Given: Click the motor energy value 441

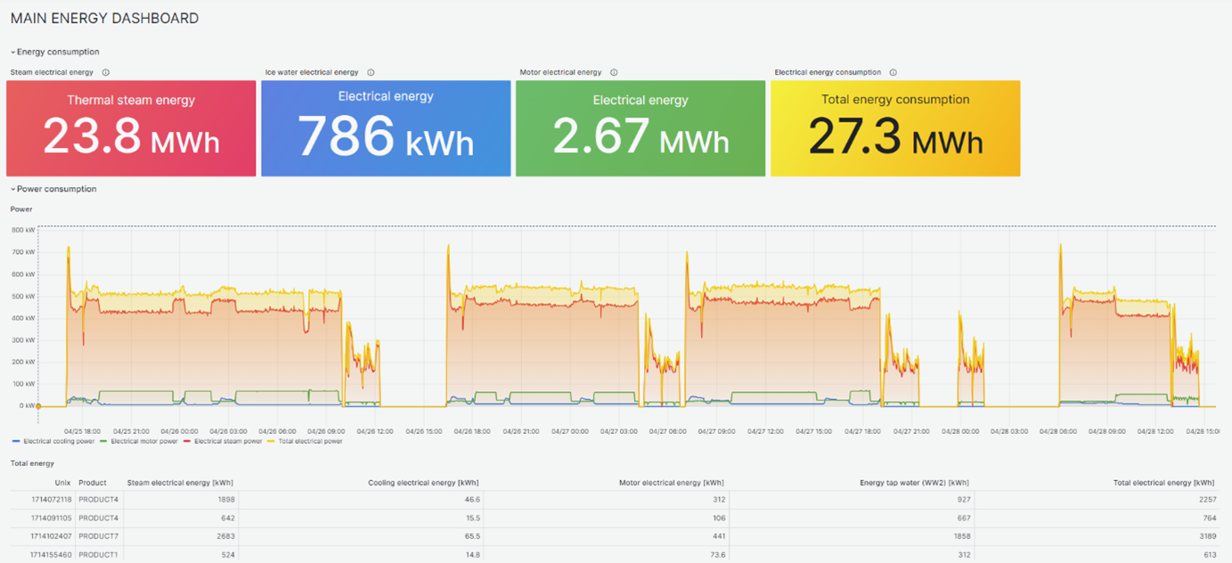Looking at the screenshot, I should (719, 536).
